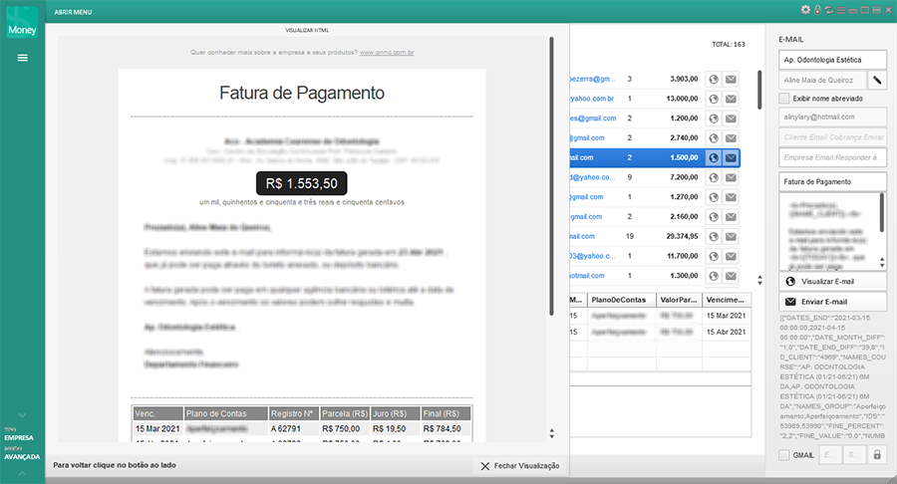
Task: Click the padlock icon in the title bar
Action: point(817,10)
